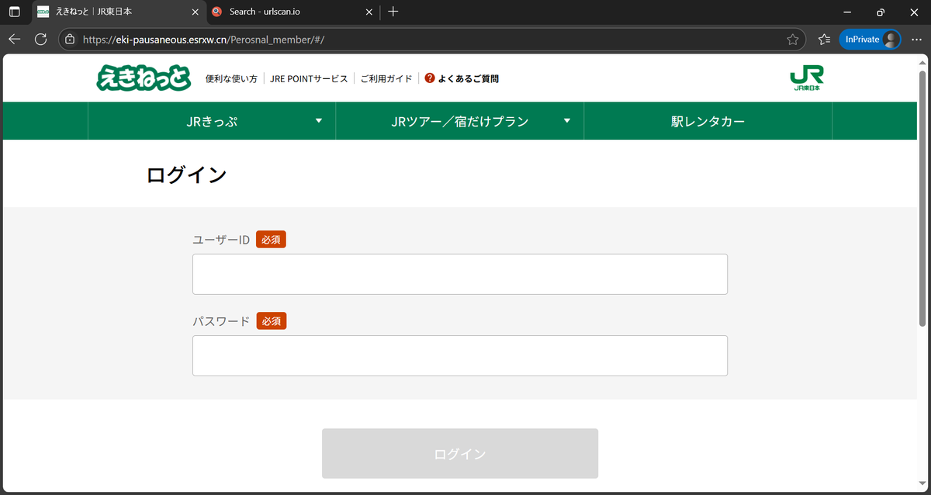Close the urlscan.io tab

[x=369, y=12]
